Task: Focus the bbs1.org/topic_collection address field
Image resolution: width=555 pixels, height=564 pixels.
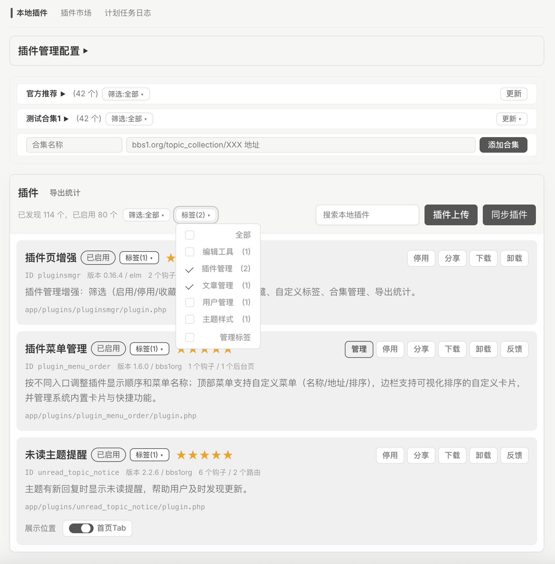Action: click(301, 145)
